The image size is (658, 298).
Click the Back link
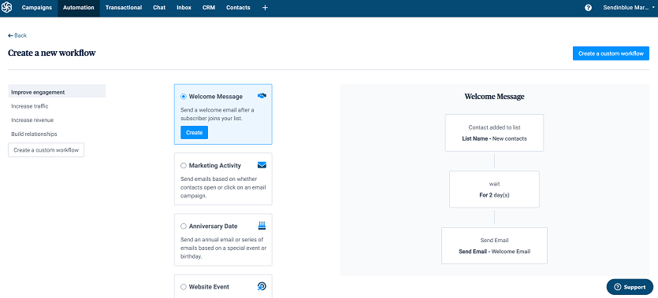[x=17, y=35]
